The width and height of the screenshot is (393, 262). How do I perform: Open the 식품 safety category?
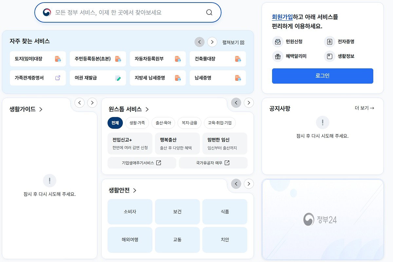click(225, 212)
